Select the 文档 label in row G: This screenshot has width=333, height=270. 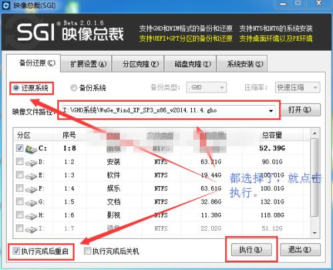113,202
